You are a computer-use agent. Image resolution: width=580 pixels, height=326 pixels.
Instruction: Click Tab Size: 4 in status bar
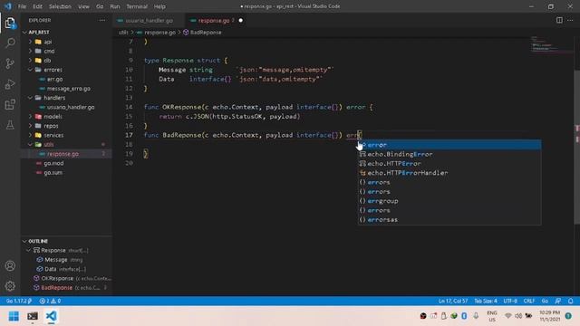486,301
